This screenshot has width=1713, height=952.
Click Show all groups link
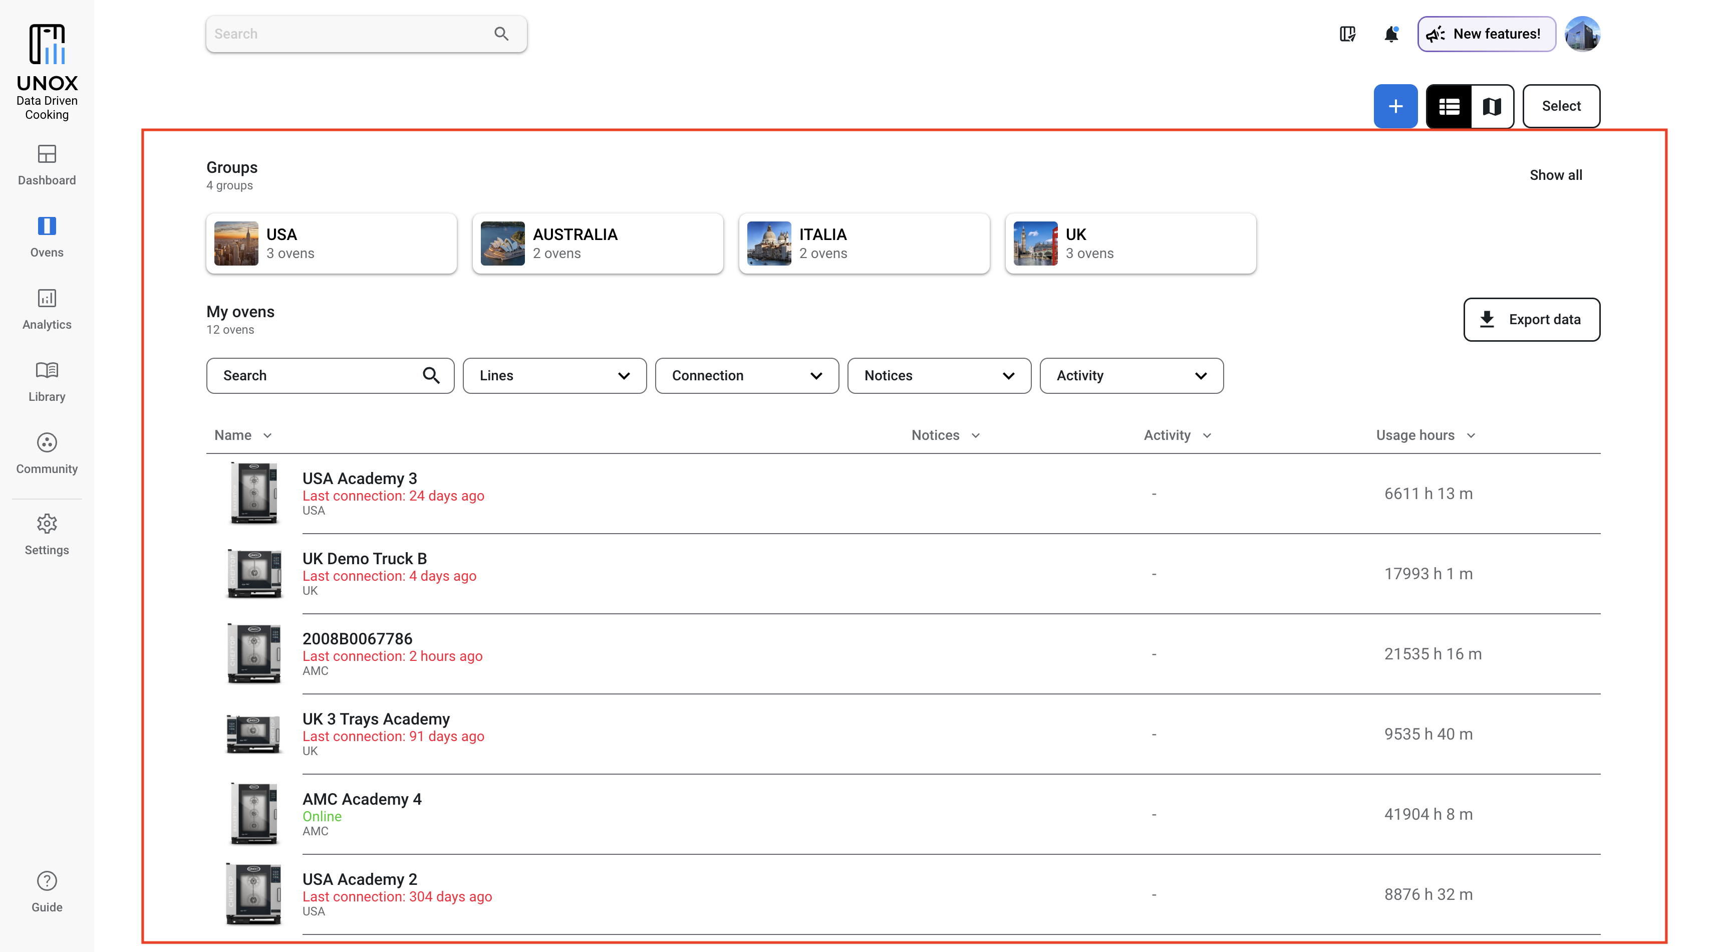1555,175
